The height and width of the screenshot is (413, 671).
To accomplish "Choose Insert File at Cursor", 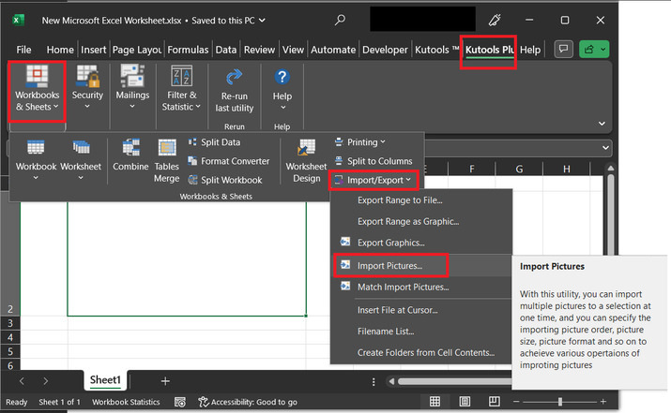I will (x=421, y=310).
